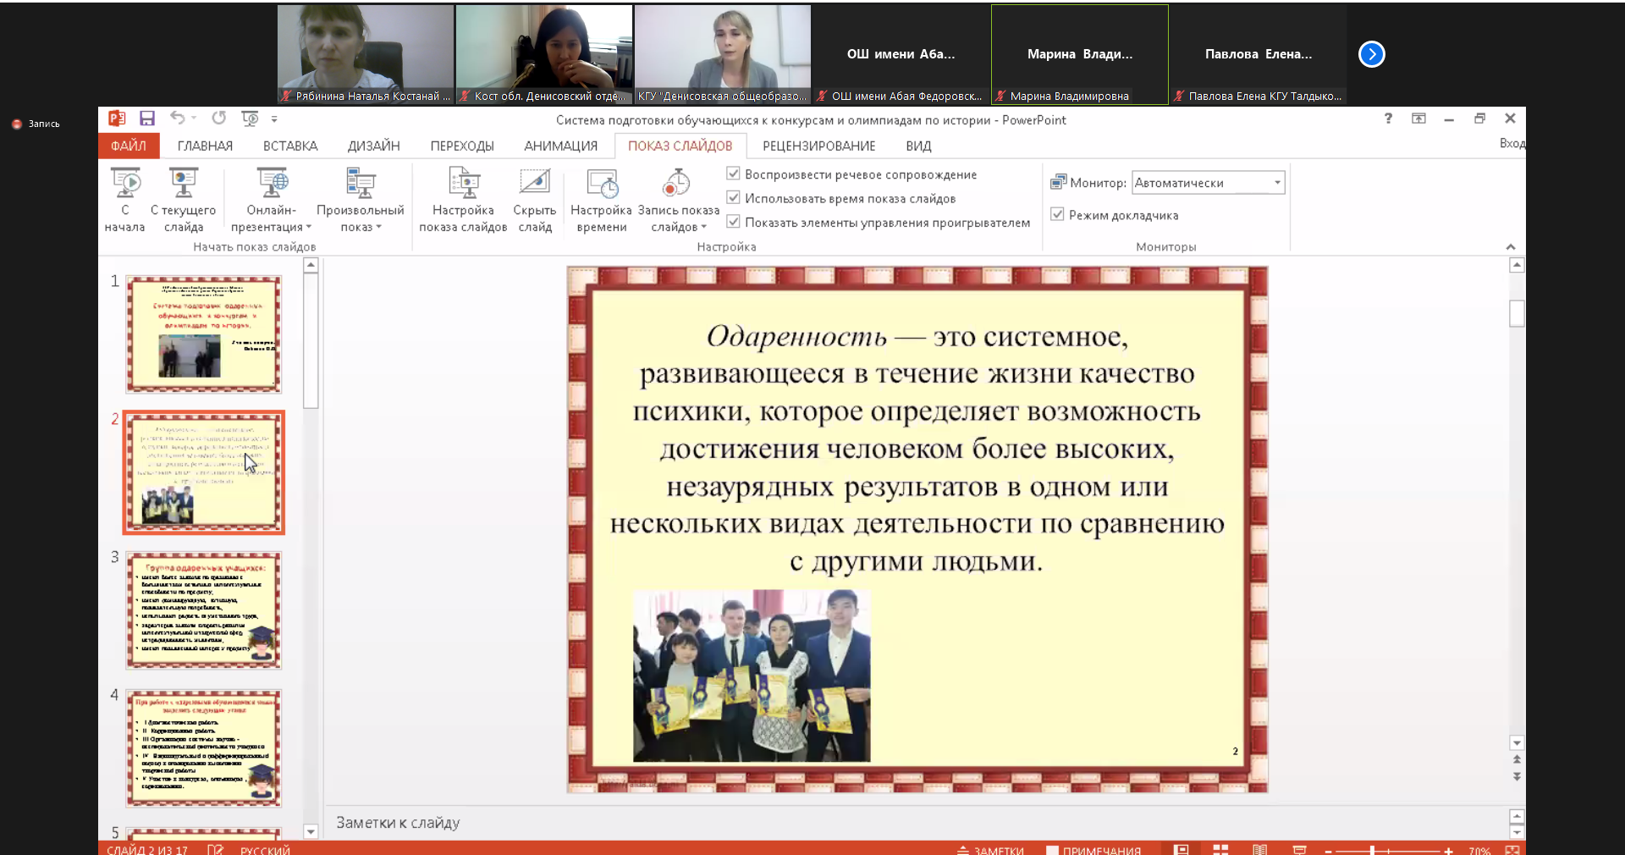Select Павлова Елена participant tile
Image resolution: width=1625 pixels, height=855 pixels.
click(1259, 54)
